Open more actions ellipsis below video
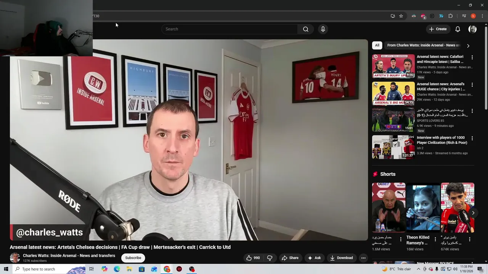 [363, 258]
